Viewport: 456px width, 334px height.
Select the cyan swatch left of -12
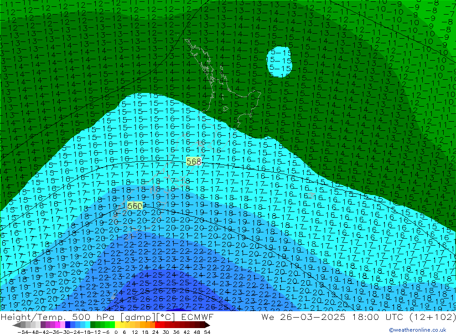click(x=88, y=325)
